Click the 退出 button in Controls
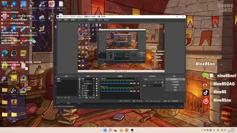Screen dimensions: 237x133 pyautogui.click(x=175, y=90)
